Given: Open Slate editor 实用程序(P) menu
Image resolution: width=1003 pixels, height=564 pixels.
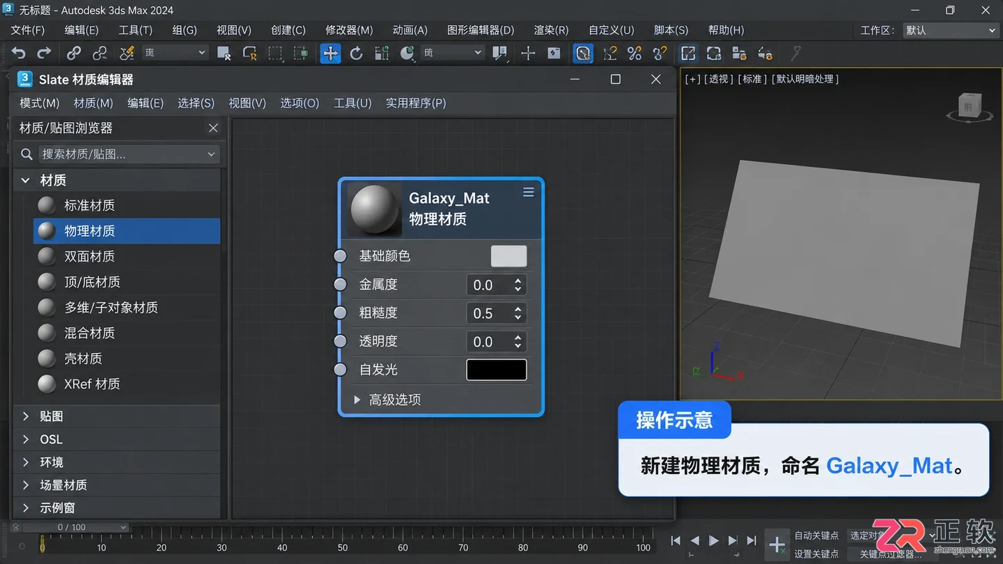Looking at the screenshot, I should pyautogui.click(x=416, y=103).
